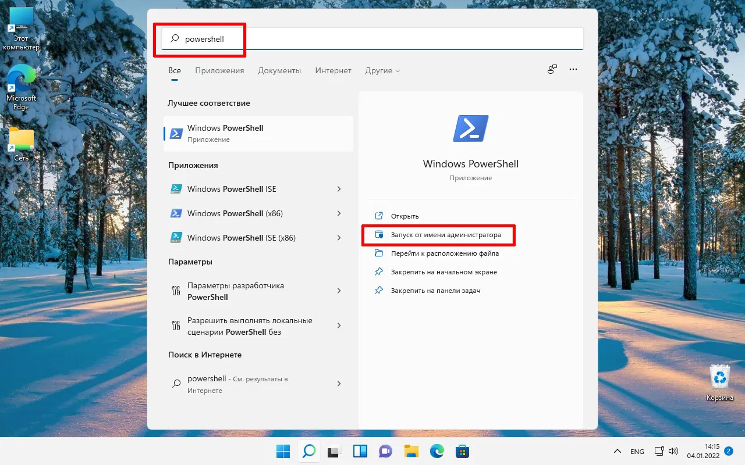Viewport: 745px width, 465px height.
Task: Open Task View from the taskbar
Action: (x=334, y=451)
